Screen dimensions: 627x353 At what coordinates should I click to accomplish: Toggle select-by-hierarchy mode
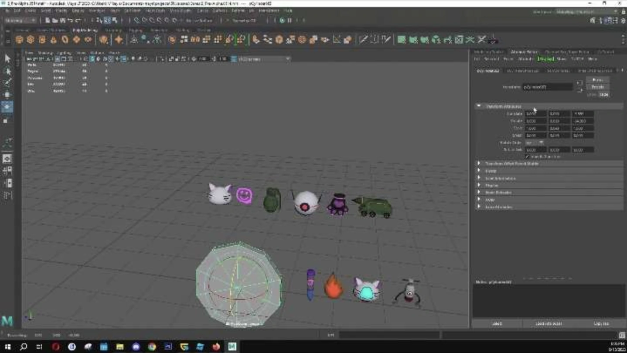tap(100, 20)
